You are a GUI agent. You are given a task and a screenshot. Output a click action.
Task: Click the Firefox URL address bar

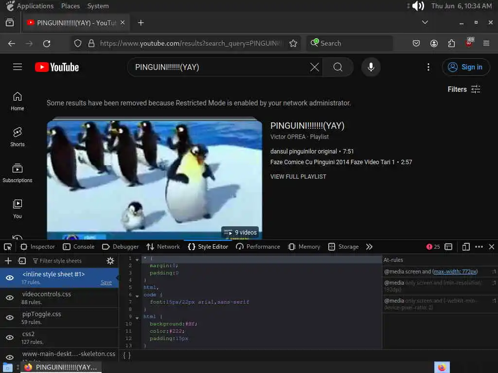[192, 43]
